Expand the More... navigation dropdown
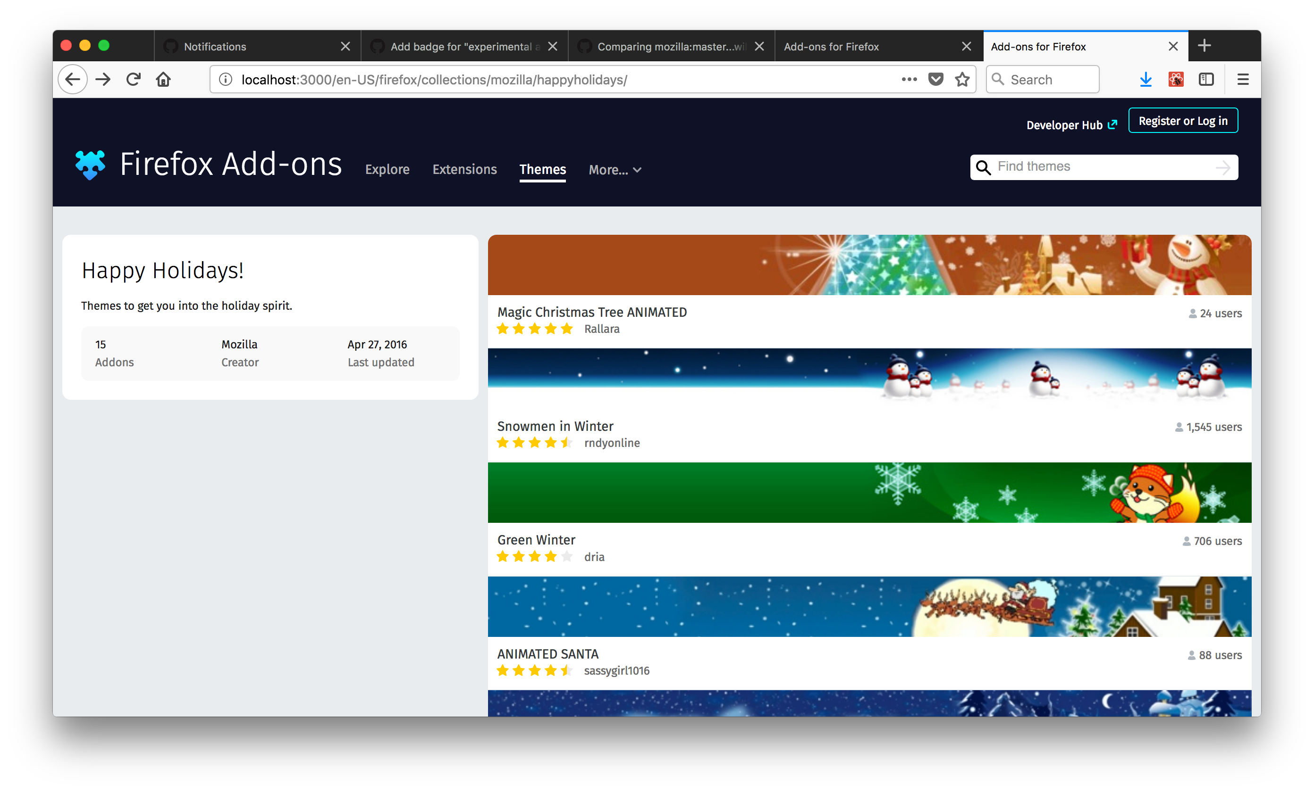This screenshot has height=792, width=1314. (615, 170)
